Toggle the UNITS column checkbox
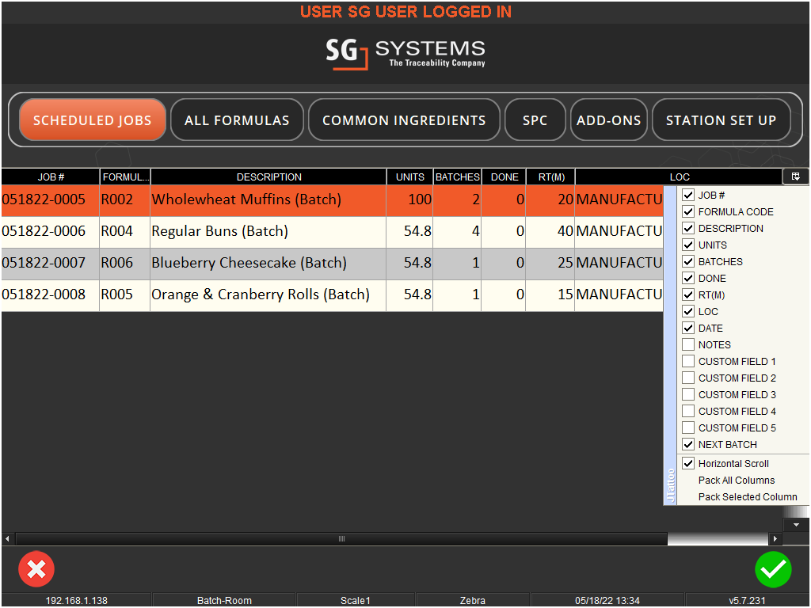 point(688,245)
